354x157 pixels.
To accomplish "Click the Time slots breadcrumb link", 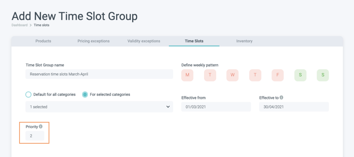I will coord(42,25).
